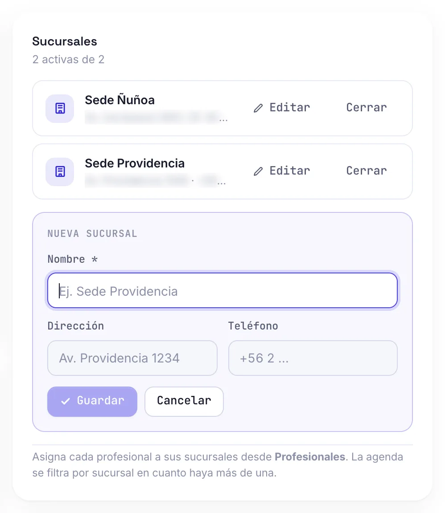Click the Sede Providencia building icon
445x513 pixels.
click(x=60, y=171)
